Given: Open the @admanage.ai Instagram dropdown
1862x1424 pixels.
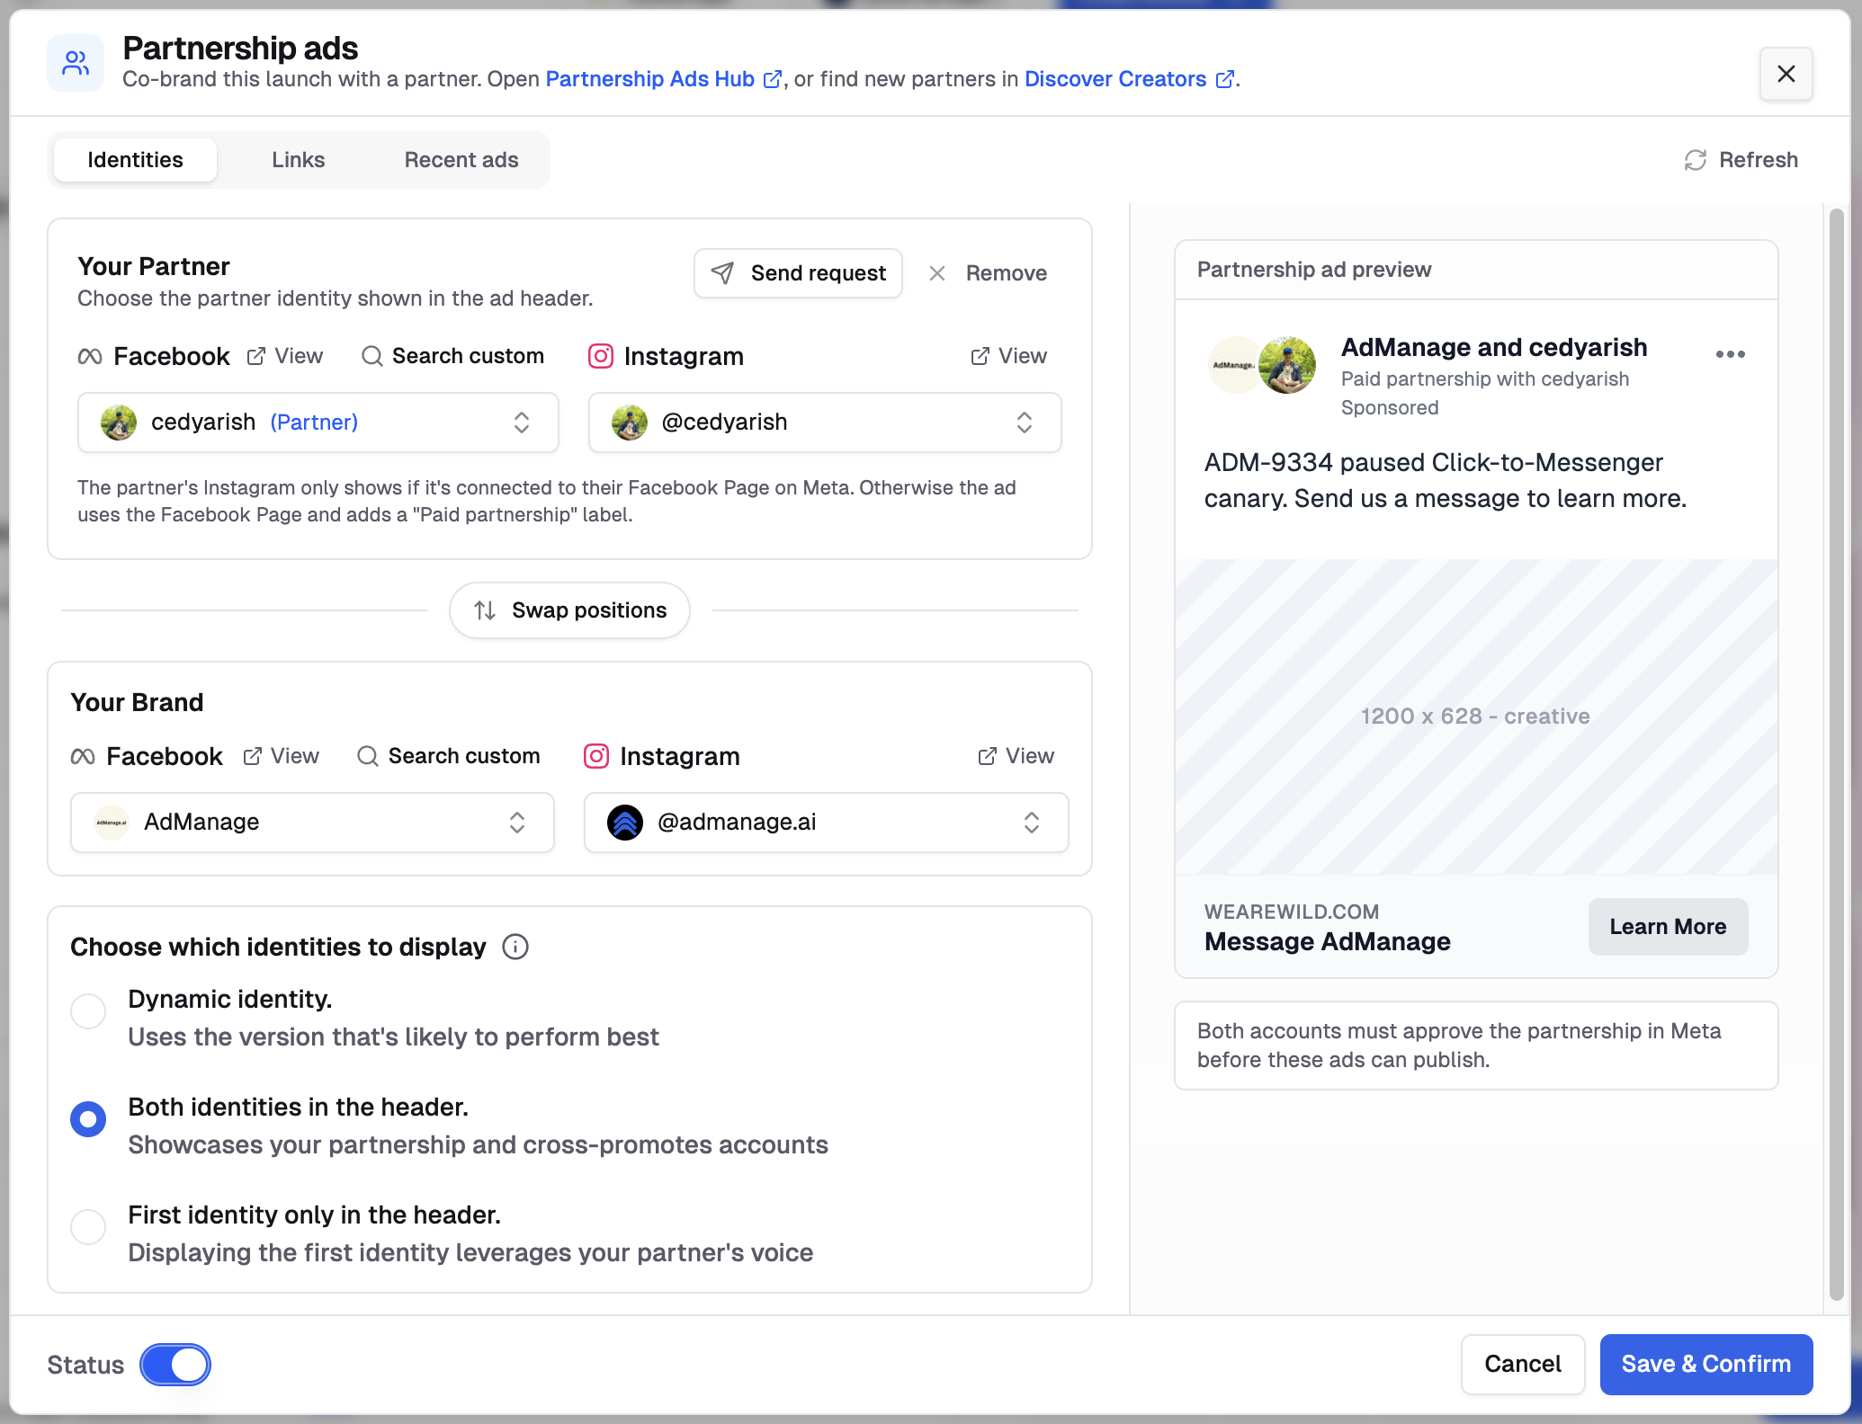Looking at the screenshot, I should (826, 823).
